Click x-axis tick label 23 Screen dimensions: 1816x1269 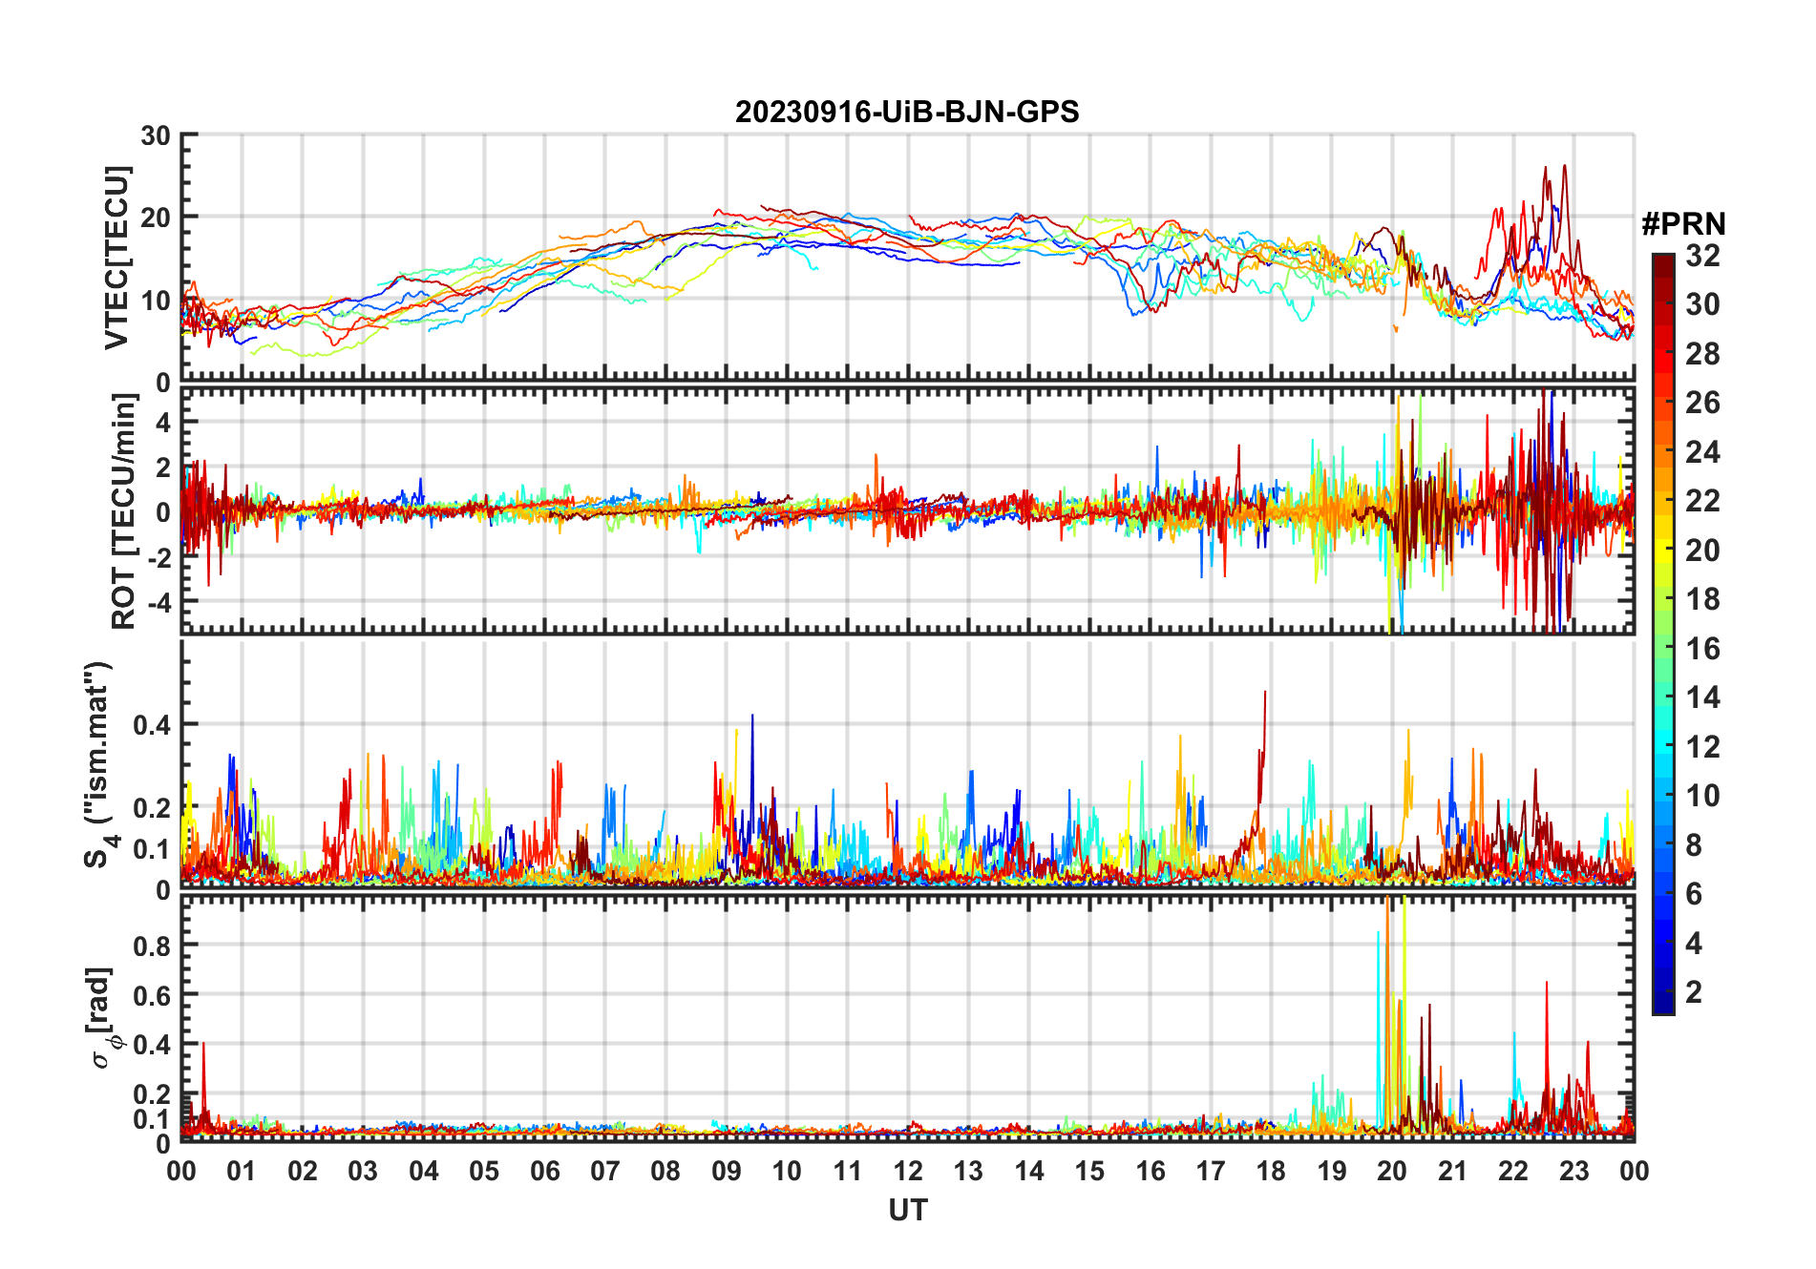tap(1573, 1171)
